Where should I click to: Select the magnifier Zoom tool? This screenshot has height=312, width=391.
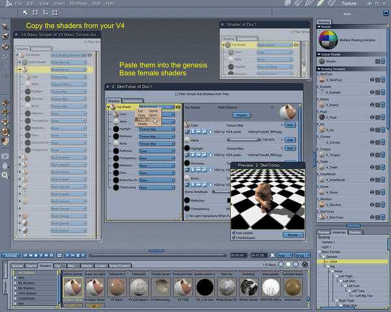(x=5, y=175)
